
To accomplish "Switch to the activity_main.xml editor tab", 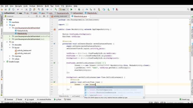I will (60, 16).
